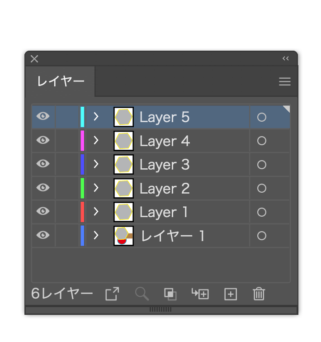
Task: Expand Layer 4 contents
Action: point(96,140)
